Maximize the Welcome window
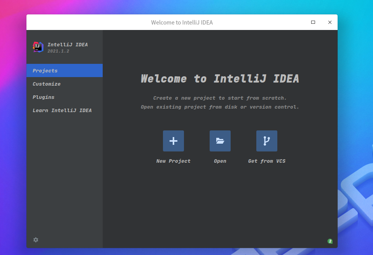Screen dimensions: 373x255 tap(313, 22)
